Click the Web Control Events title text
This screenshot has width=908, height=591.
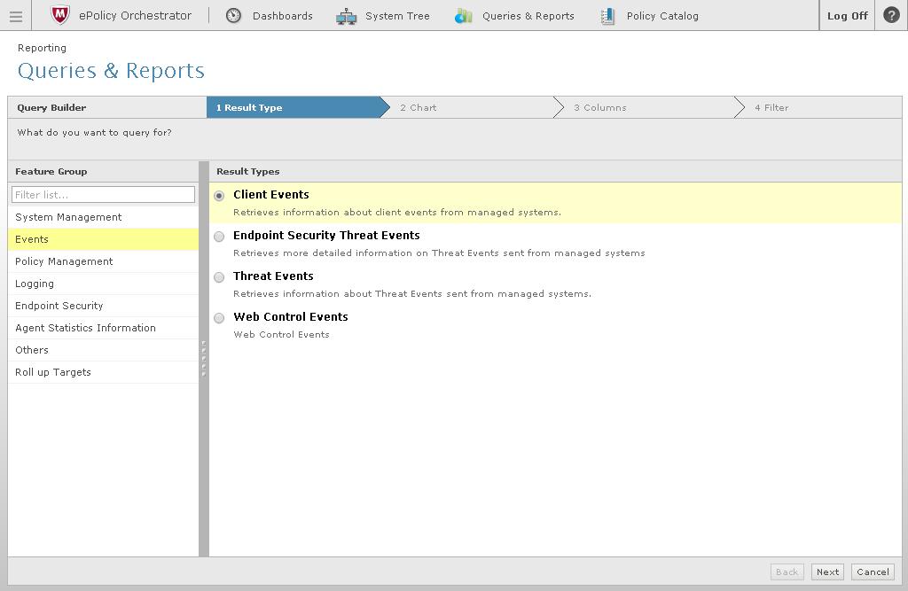tap(291, 316)
